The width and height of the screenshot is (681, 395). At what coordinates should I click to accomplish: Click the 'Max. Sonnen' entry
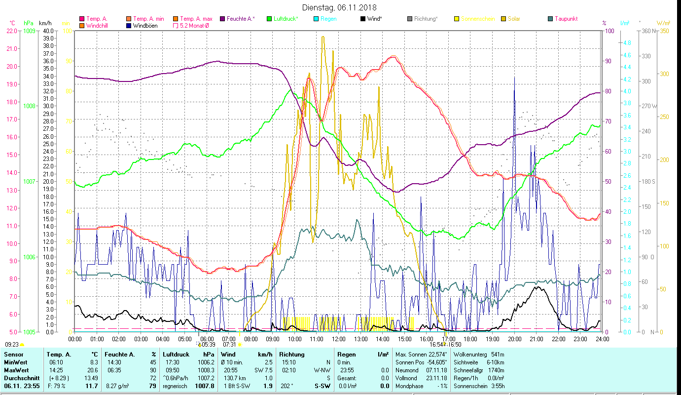[x=411, y=355]
